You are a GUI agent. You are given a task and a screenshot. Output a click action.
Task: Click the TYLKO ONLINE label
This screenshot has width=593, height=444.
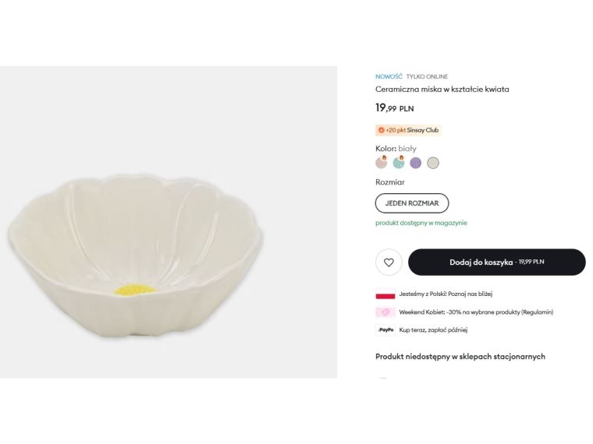click(427, 76)
